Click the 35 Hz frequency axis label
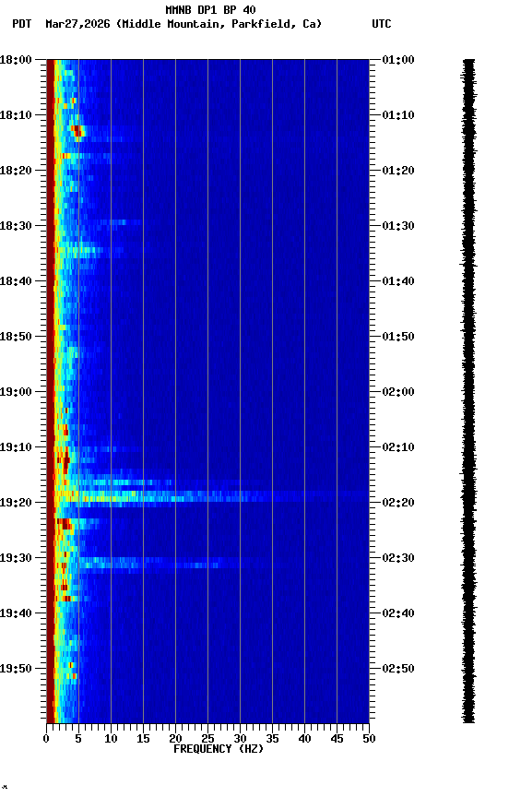The height and width of the screenshot is (797, 509). pos(272,739)
